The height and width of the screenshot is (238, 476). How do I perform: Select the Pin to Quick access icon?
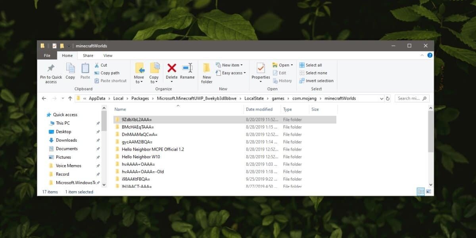(50, 71)
